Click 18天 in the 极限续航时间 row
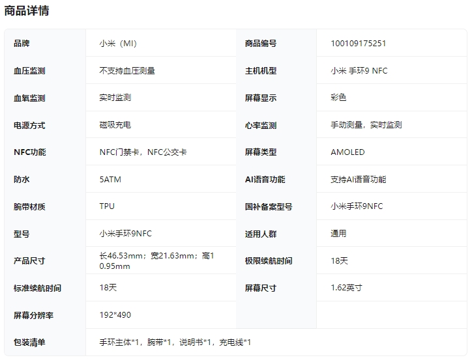Screen dimensions: 472x362 (339, 260)
